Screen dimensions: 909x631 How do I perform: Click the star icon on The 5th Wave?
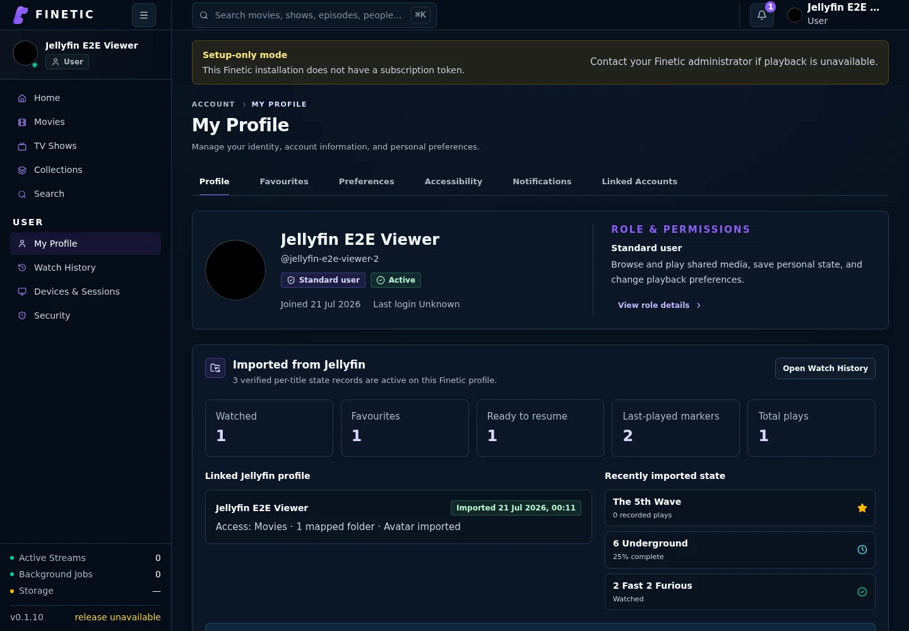click(x=862, y=508)
